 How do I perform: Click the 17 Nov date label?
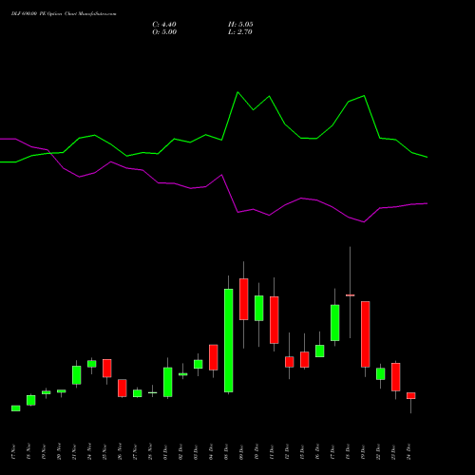[13, 452]
